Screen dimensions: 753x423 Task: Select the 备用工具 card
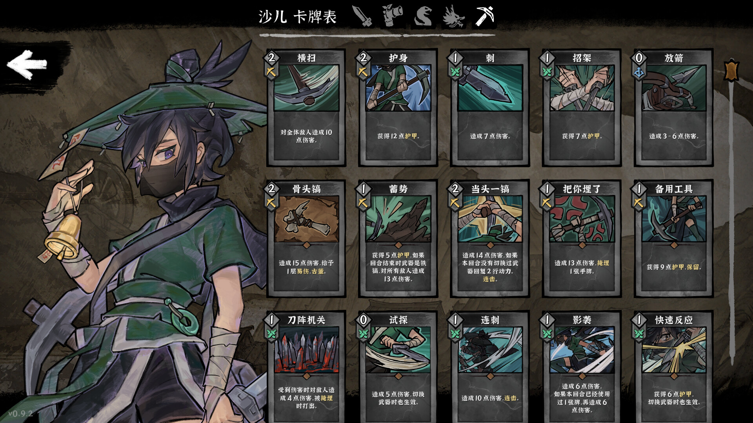point(674,239)
